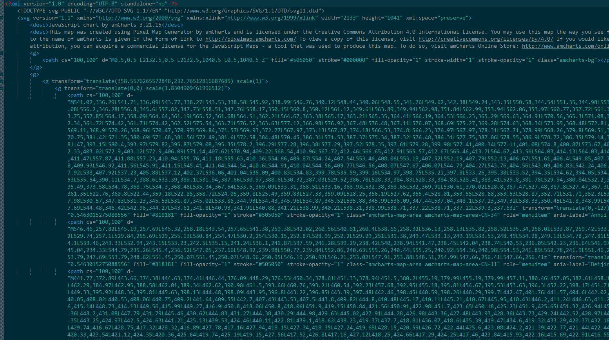Collapse the first <g> element fold marker
The image size is (609, 340).
click(x=2, y=53)
